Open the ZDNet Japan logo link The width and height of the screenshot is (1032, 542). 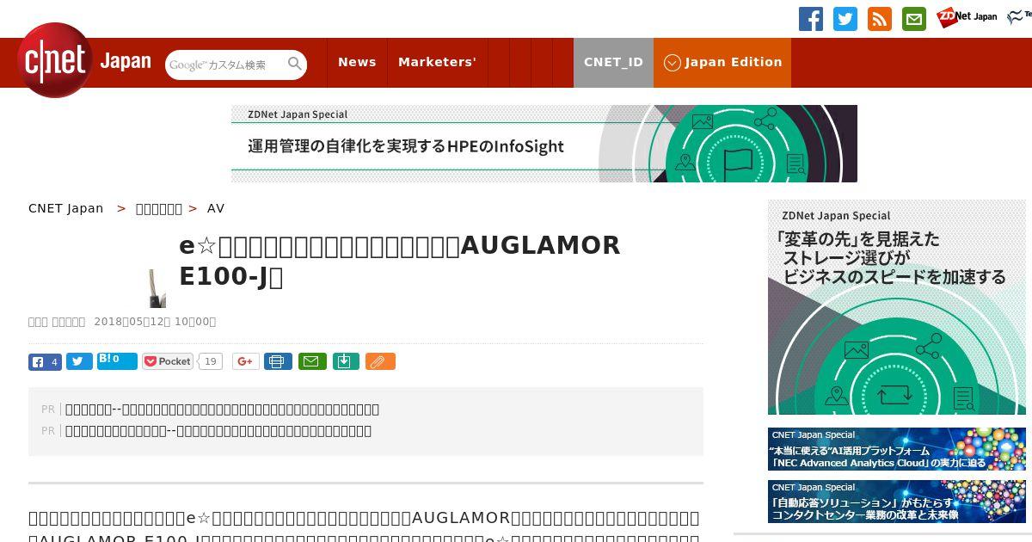pos(967,17)
